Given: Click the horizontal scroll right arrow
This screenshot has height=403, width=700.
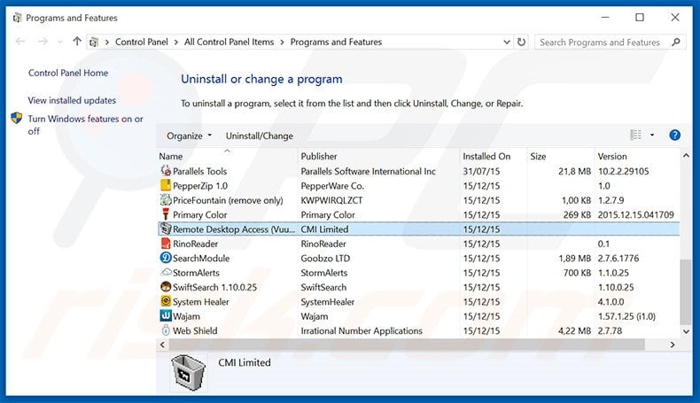Looking at the screenshot, I should click(x=673, y=345).
